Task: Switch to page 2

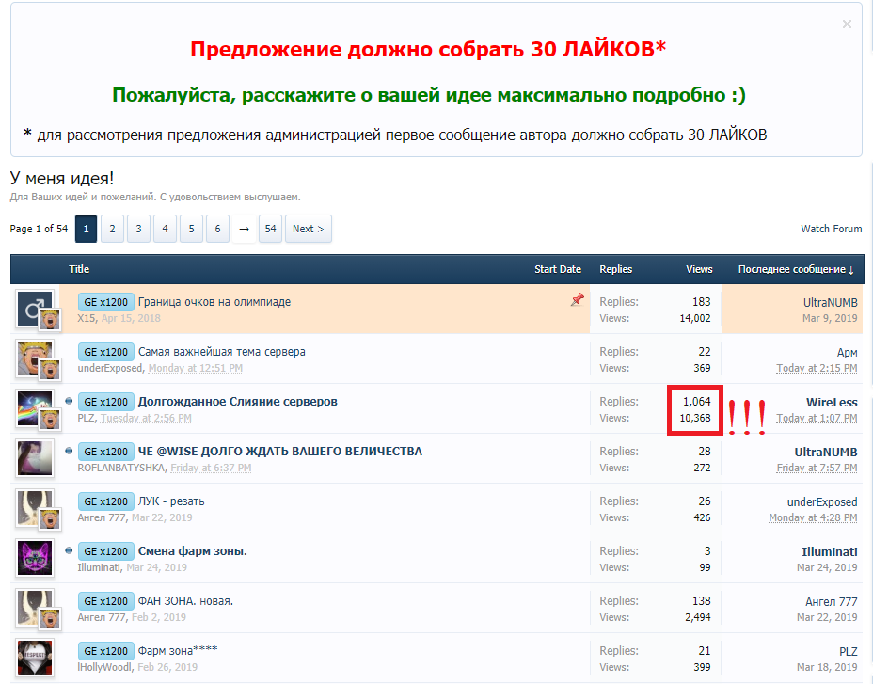Action: coord(112,228)
